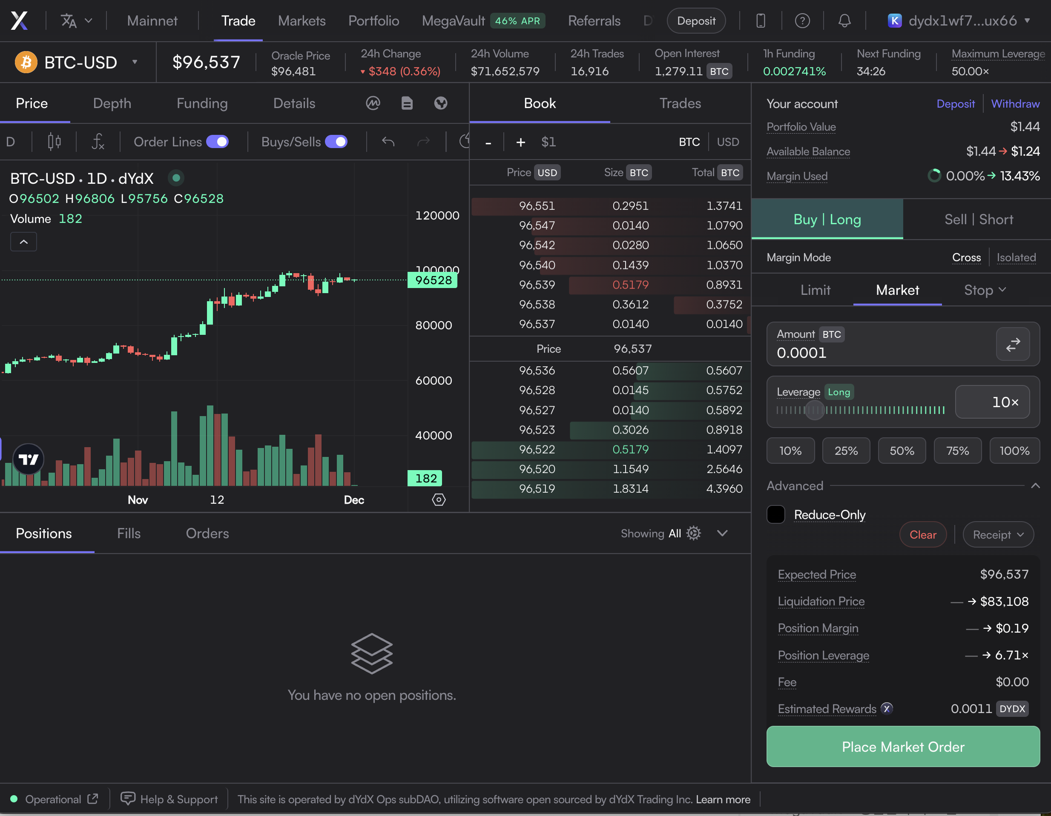Click the Withdraw link
1051x816 pixels.
tap(1015, 104)
